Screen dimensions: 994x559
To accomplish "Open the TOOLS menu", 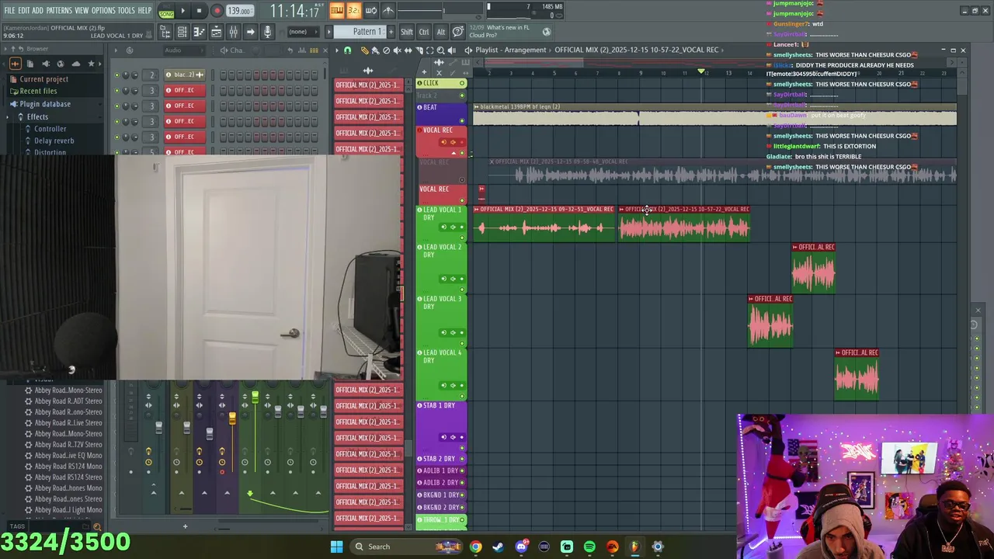I will click(127, 10).
